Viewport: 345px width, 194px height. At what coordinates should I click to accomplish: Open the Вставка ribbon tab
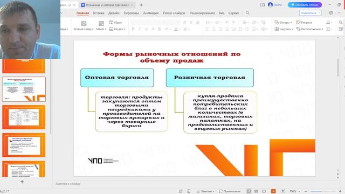pyautogui.click(x=99, y=13)
